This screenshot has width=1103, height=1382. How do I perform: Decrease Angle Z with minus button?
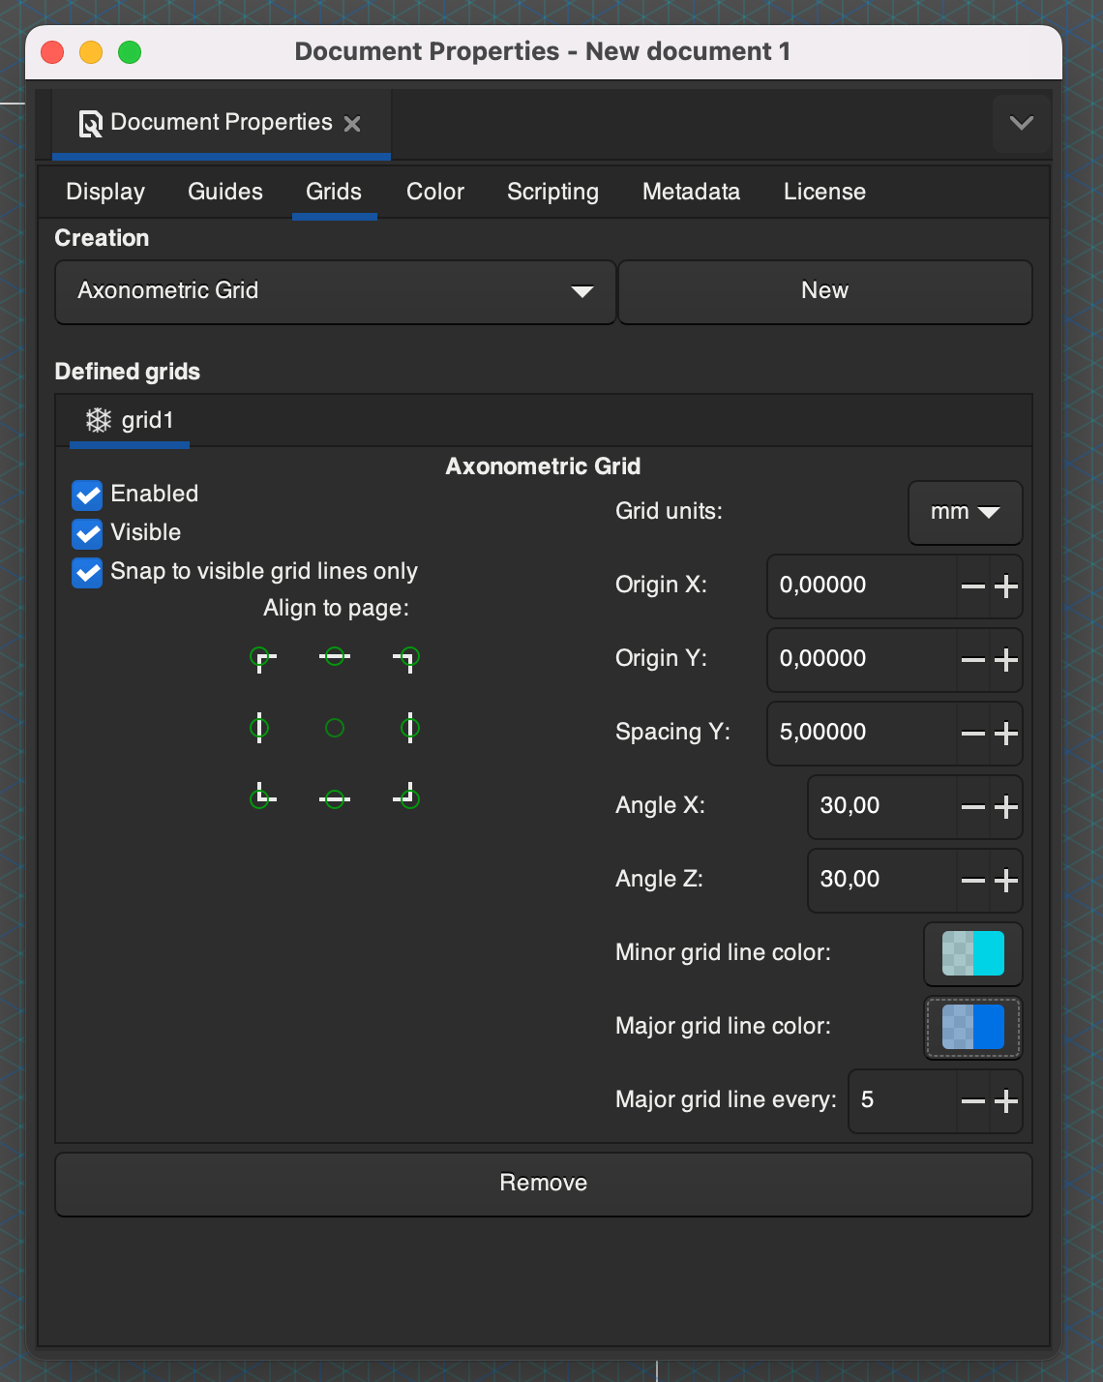[x=973, y=881]
